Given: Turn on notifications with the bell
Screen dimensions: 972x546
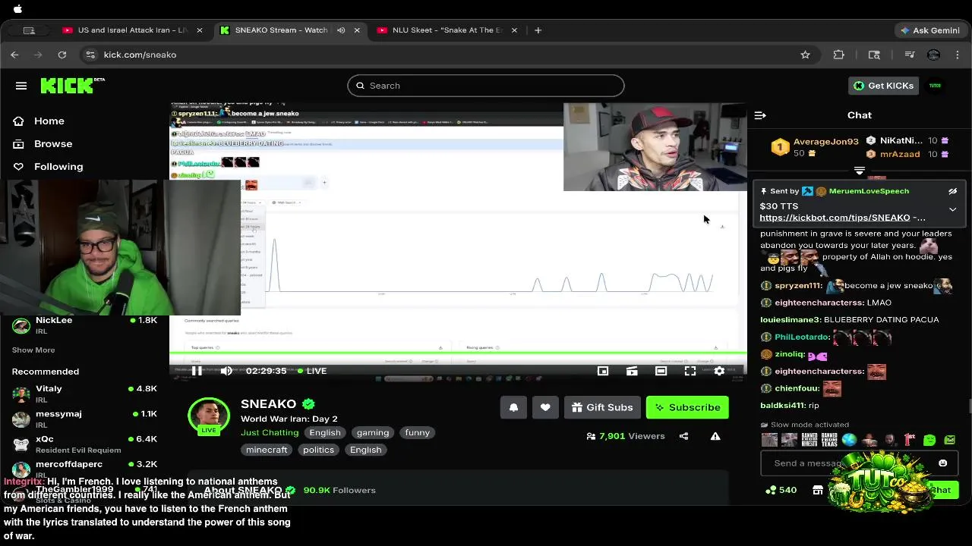Looking at the screenshot, I should [x=513, y=407].
